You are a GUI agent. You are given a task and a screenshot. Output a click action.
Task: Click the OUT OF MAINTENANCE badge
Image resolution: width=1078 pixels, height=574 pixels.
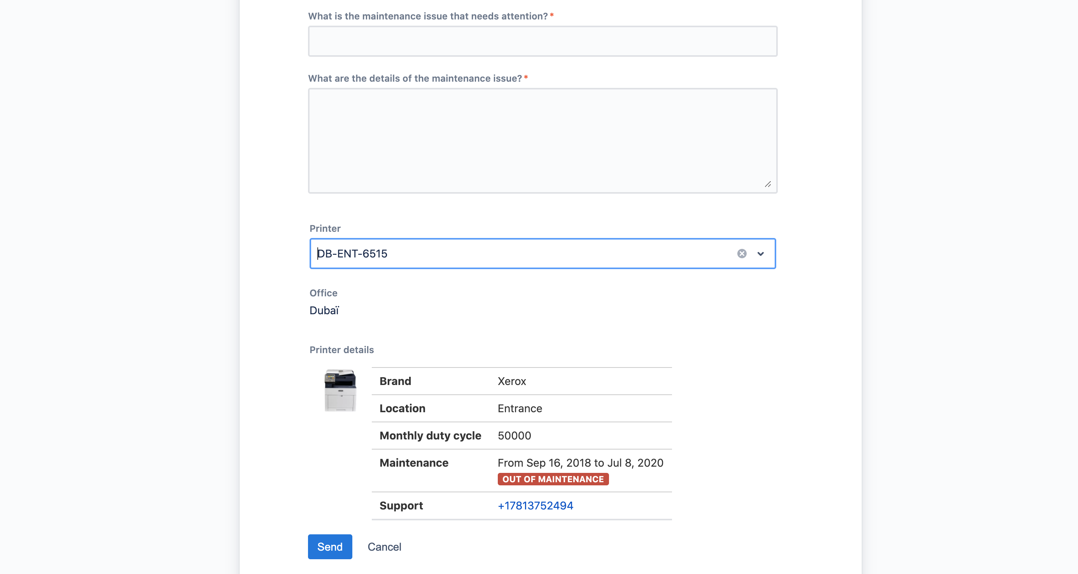click(553, 479)
